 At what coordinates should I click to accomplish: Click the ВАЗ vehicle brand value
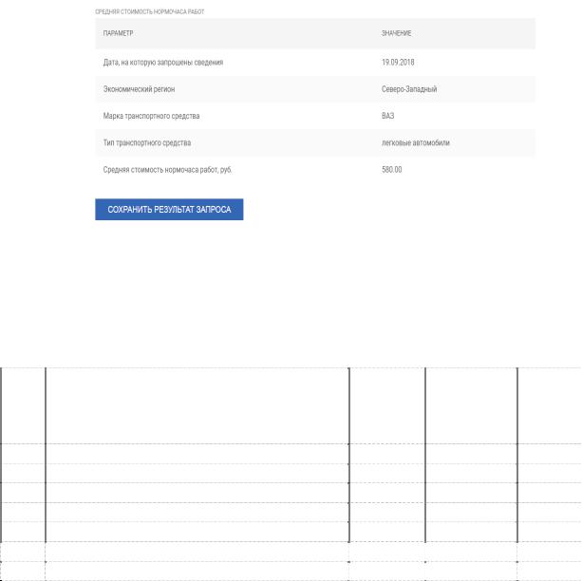coord(388,116)
